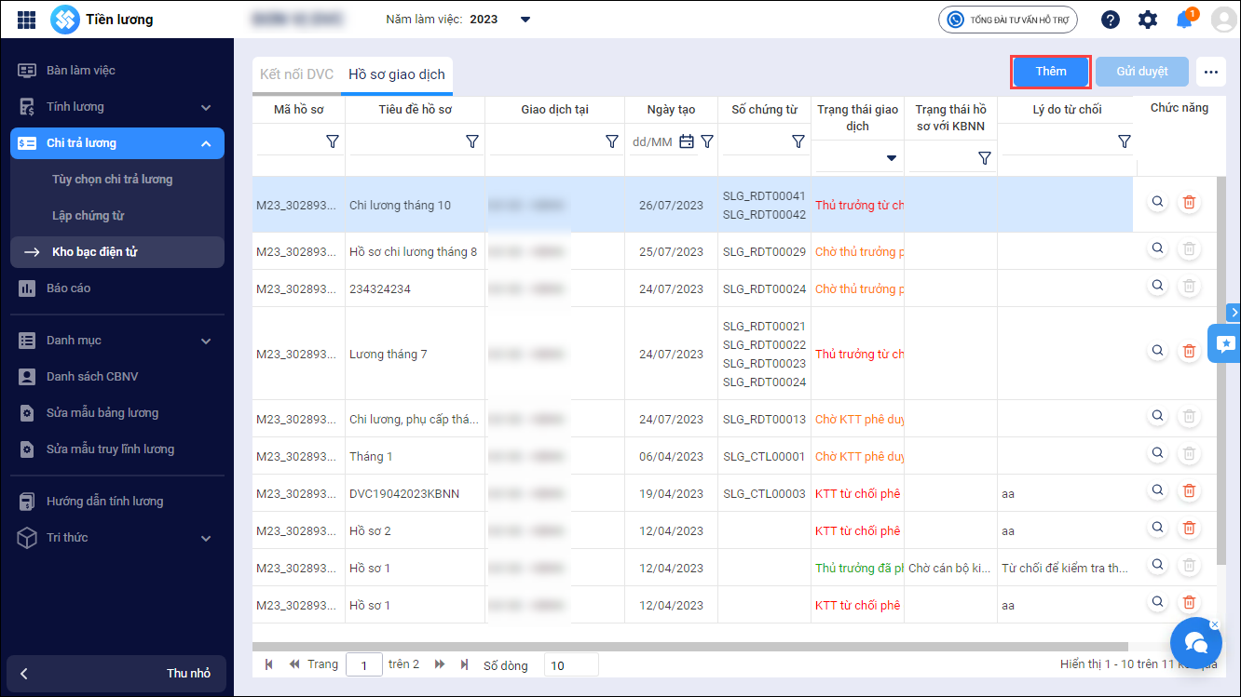Screen dimensions: 1241x697
Task: Click the horizontal table scrollbar
Action: 690,646
